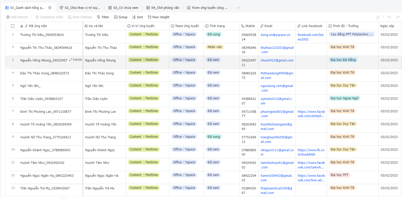Image resolution: width=402 pixels, height=199 pixels.
Task: Click name cell Trần Diệu Uyên
Action: click(104, 101)
